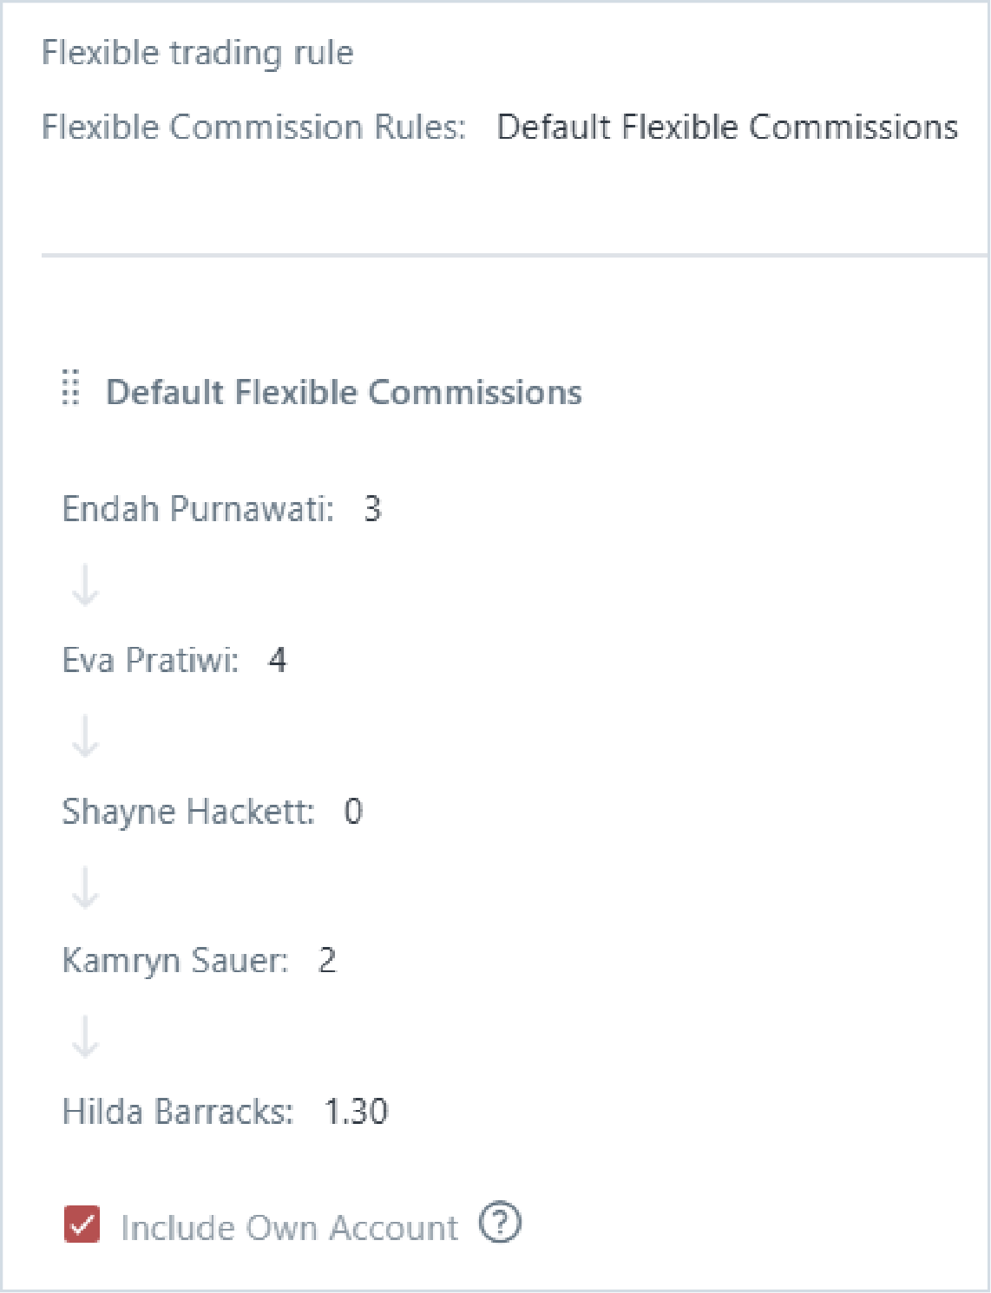Uncheck the Include Own Account checkbox
This screenshot has height=1293, width=991.
click(x=82, y=1224)
